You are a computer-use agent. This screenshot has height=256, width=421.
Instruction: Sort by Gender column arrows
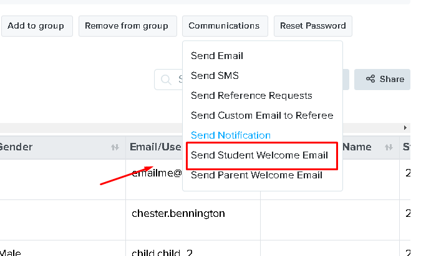click(115, 147)
